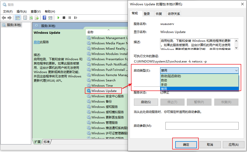
Task: Choose highlighted 禁用 option in dropdown list
Action: [199, 89]
